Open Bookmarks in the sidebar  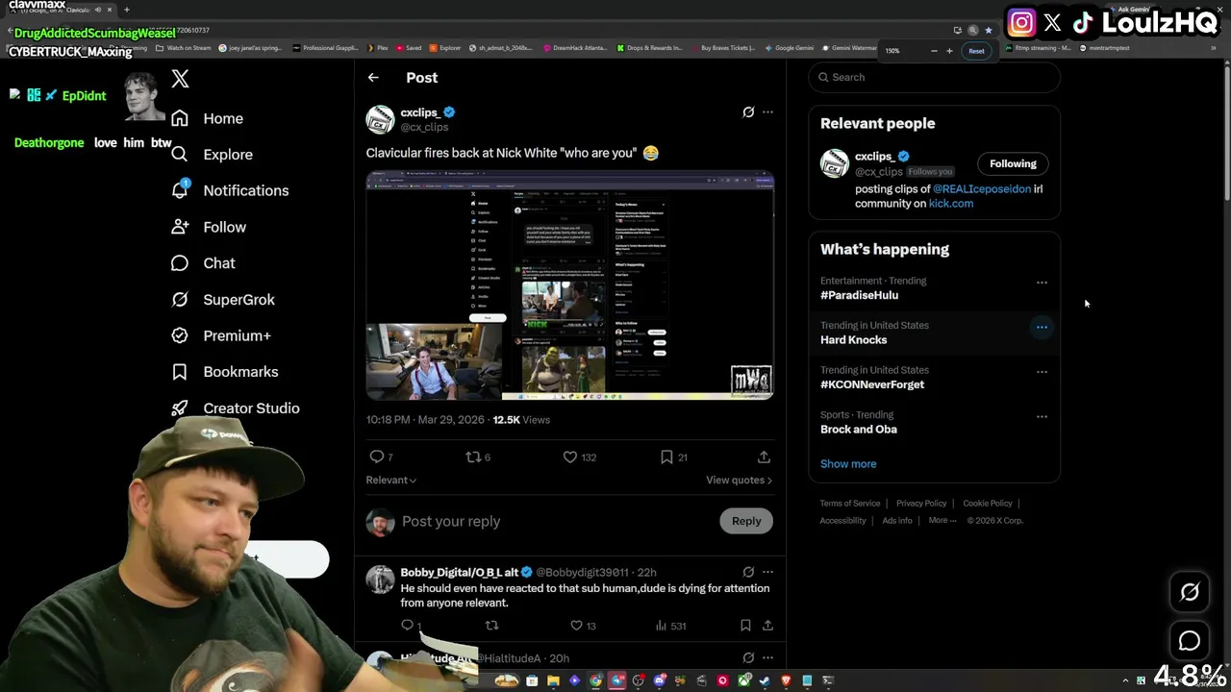225,372
